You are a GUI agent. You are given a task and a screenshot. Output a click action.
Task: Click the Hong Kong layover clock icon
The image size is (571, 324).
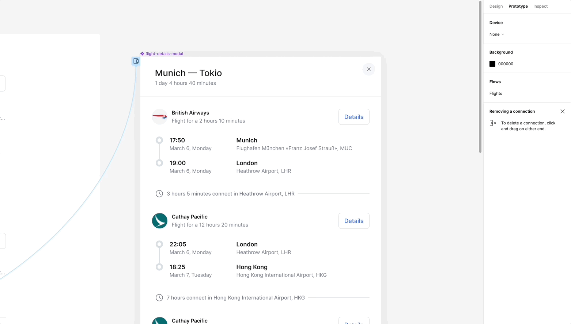click(159, 298)
